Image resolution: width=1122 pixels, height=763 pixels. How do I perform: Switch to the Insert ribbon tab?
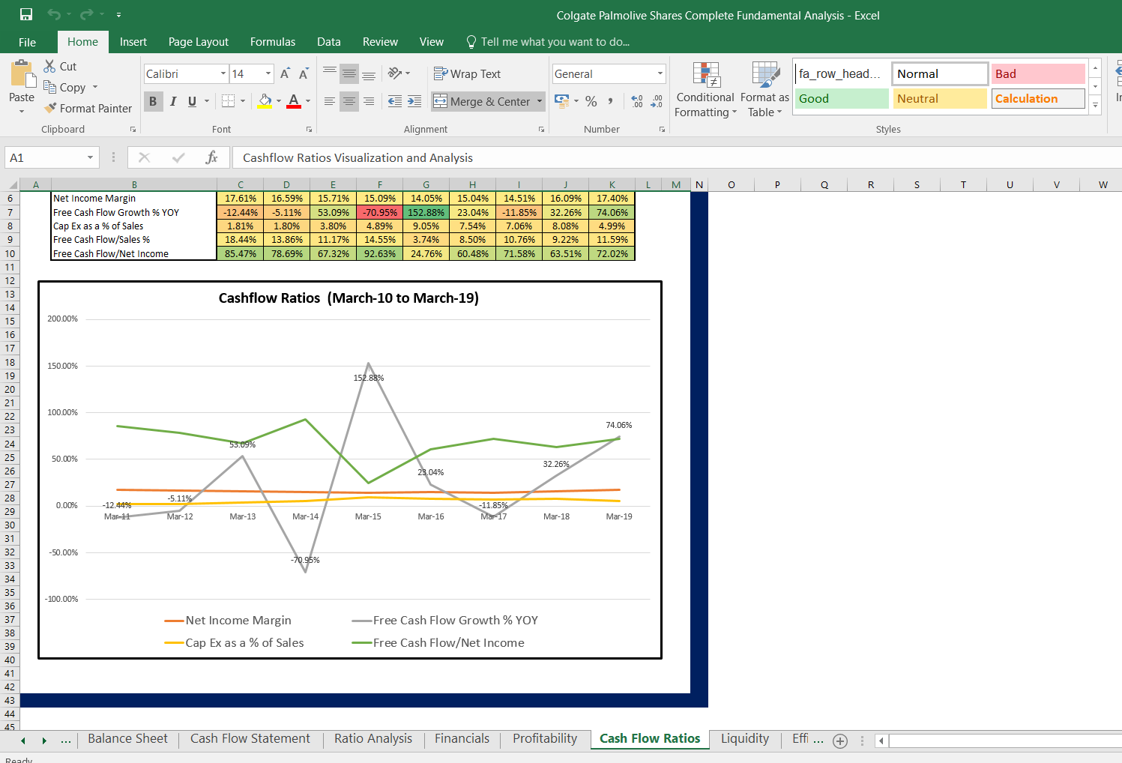pos(133,42)
